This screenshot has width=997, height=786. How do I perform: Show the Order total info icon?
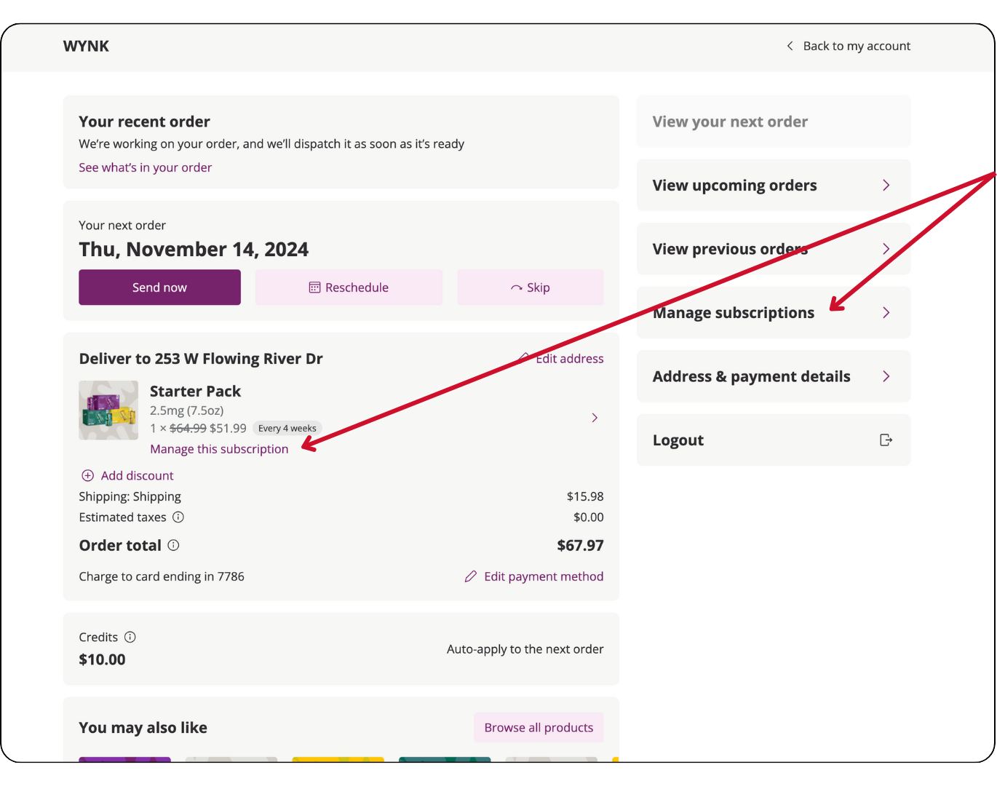tap(173, 545)
